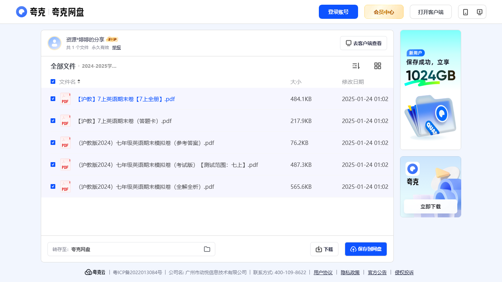Viewport: 502px width, 282px height.
Task: Click 登录账号 login button
Action: [x=338, y=12]
